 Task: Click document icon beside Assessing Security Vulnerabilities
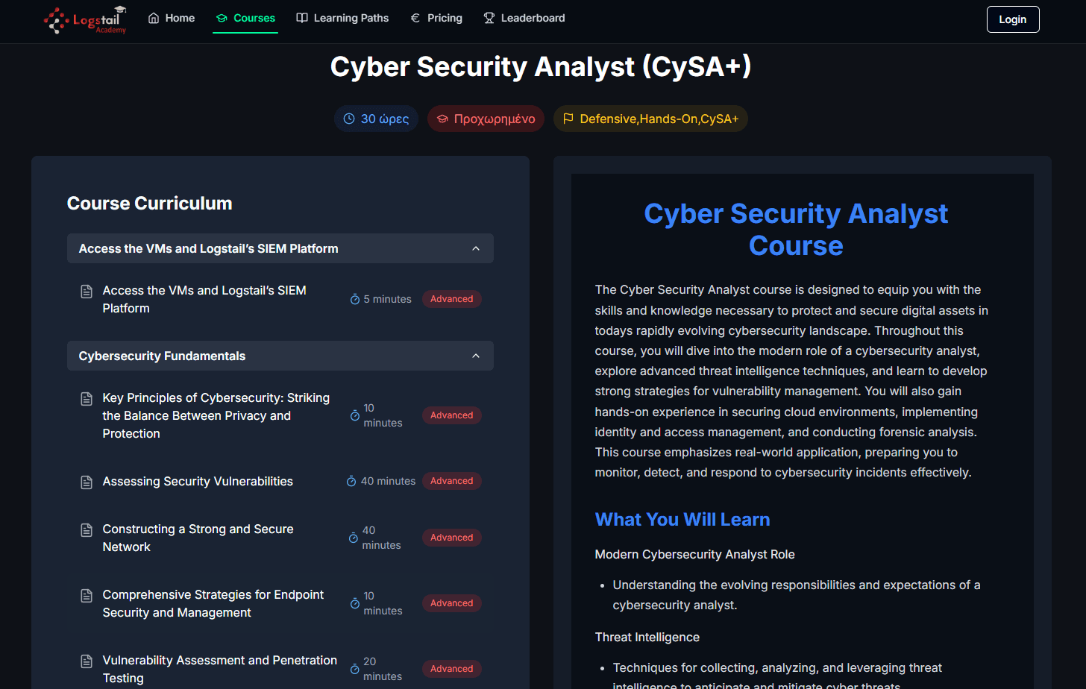click(87, 482)
